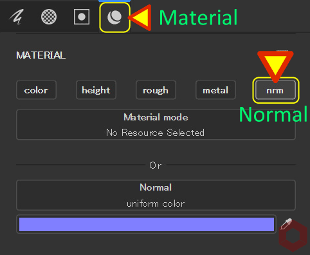Toggle the height channel button
310x255 pixels.
96,90
